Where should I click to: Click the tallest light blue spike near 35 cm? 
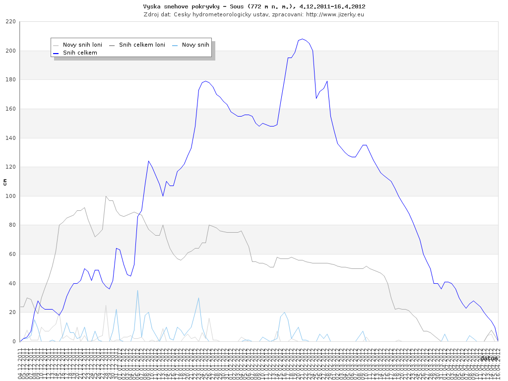137,290
